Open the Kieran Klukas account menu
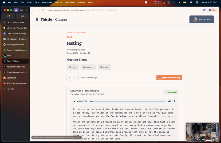The width and height of the screenshot is (221, 143). pos(202,19)
